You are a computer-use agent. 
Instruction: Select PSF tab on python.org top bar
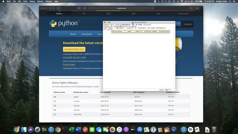pos(84,14)
